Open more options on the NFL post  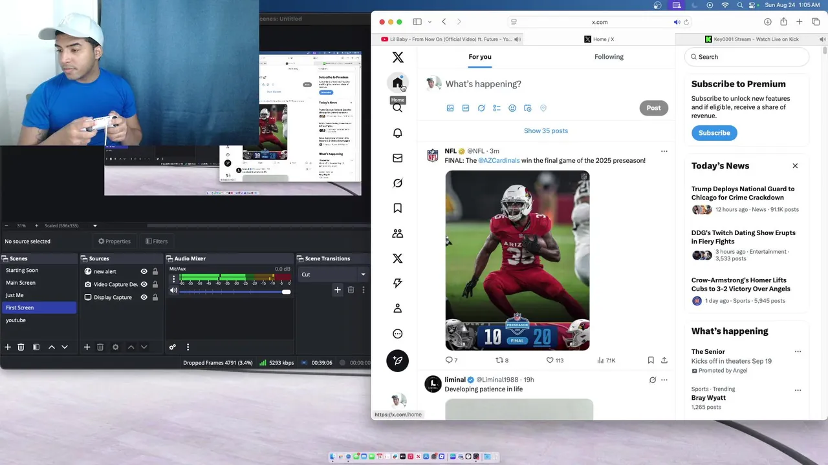point(664,151)
